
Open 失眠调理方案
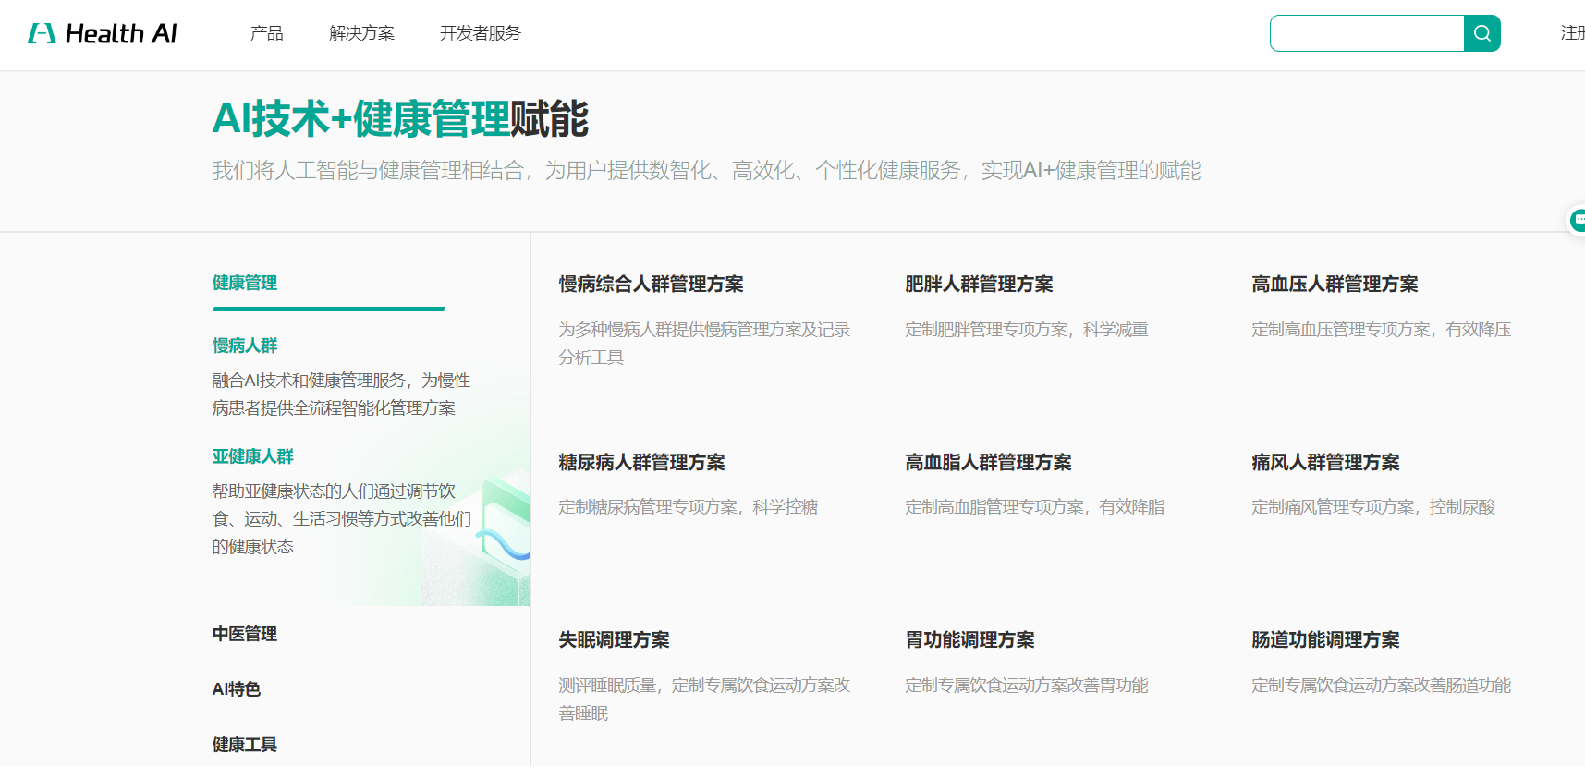pyautogui.click(x=615, y=640)
